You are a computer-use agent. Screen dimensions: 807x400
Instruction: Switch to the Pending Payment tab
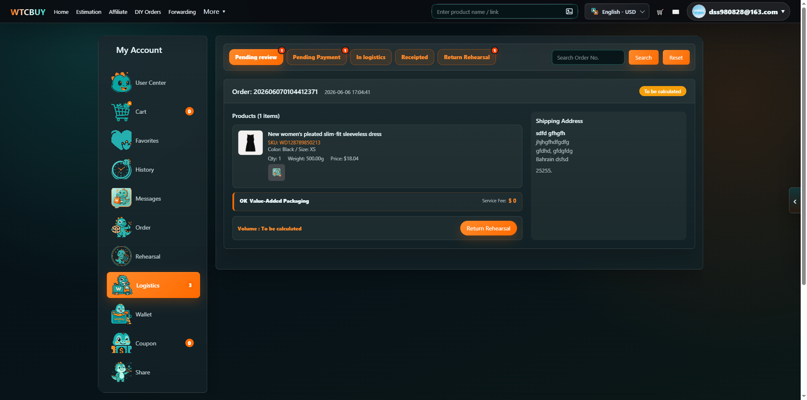pyautogui.click(x=316, y=58)
